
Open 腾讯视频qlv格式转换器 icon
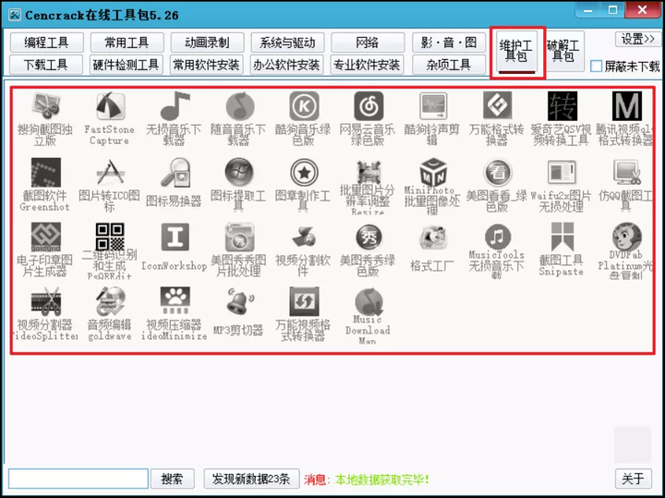click(x=626, y=106)
